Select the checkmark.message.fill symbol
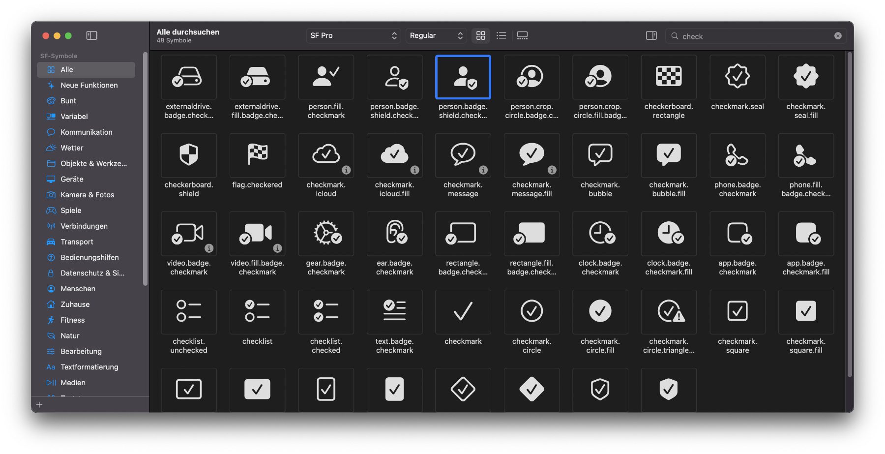This screenshot has width=885, height=454. 531,155
